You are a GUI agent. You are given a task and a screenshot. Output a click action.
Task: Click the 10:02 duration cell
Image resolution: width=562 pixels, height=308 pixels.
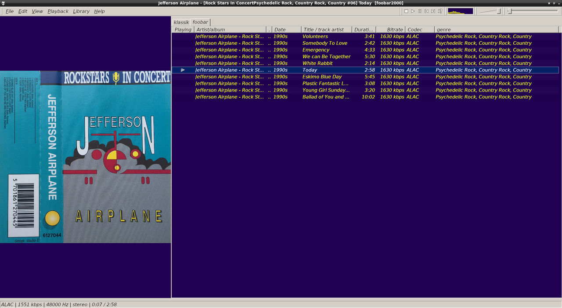click(x=368, y=97)
